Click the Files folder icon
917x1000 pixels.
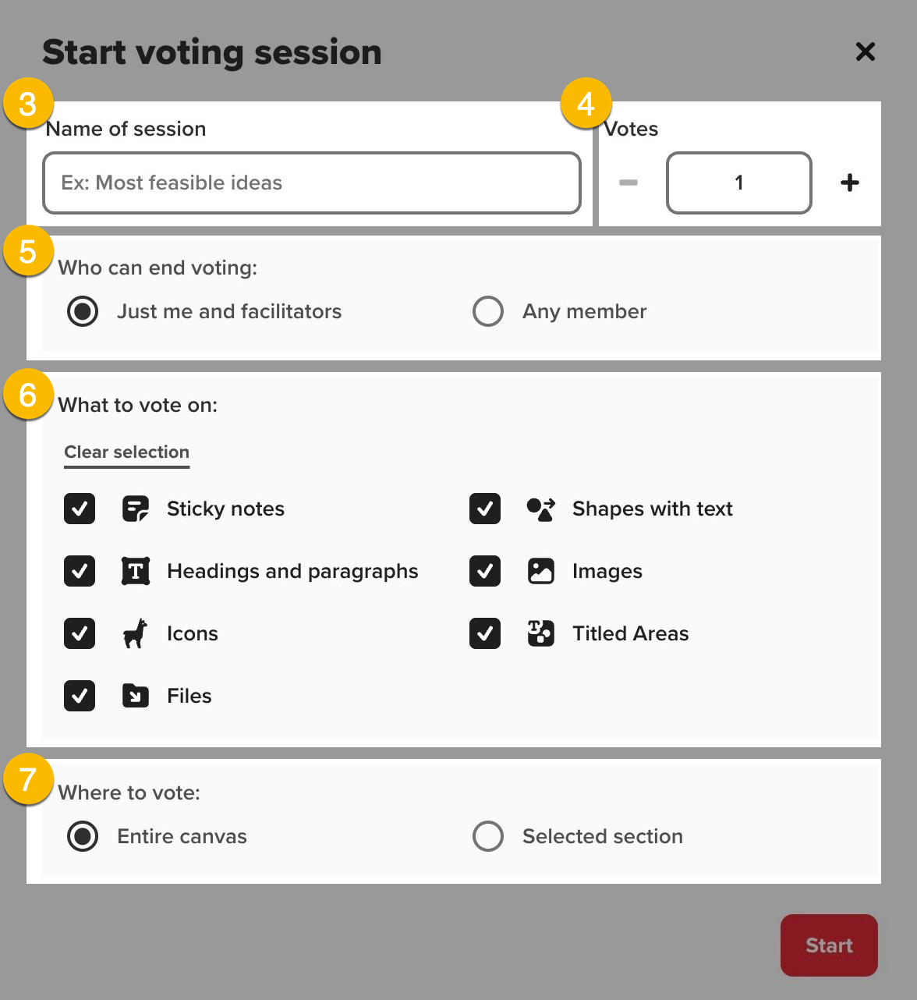click(x=135, y=696)
